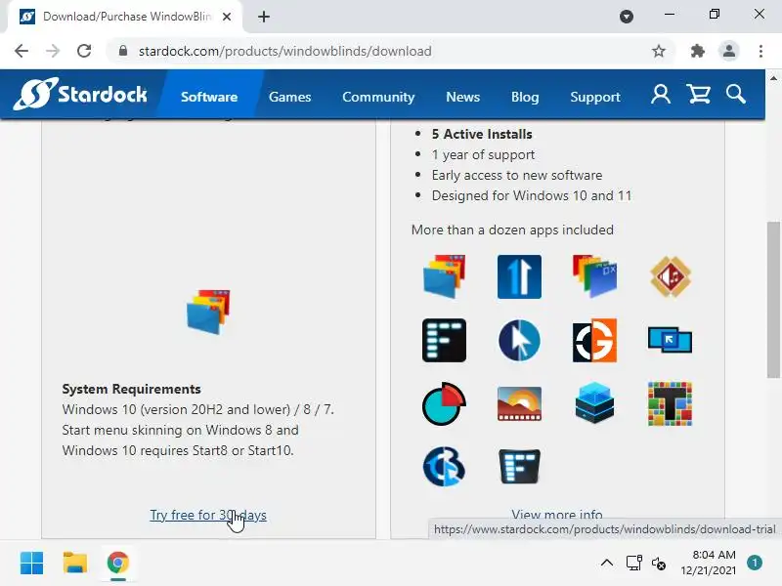Click the page vertical scrollbar thumb
The height and width of the screenshot is (586, 782).
point(773,300)
